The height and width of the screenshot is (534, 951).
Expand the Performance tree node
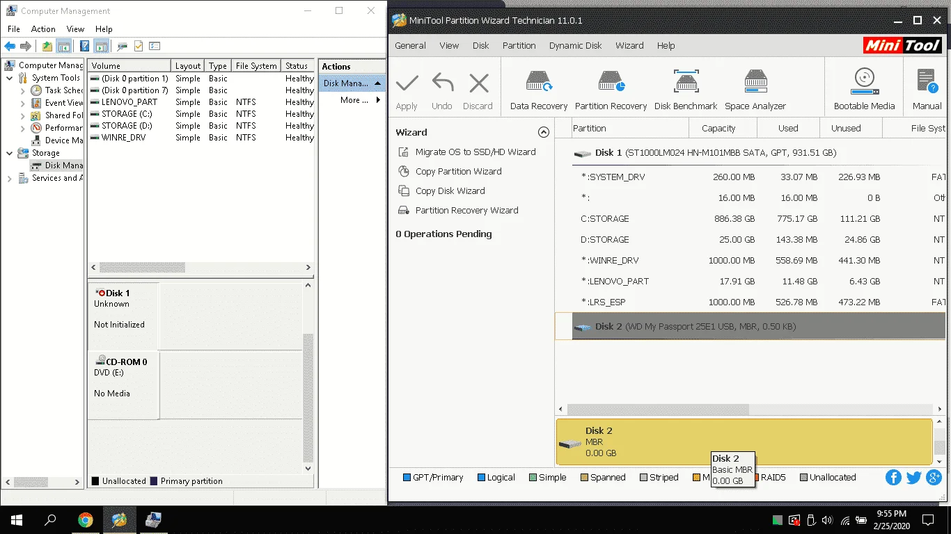[x=23, y=128]
